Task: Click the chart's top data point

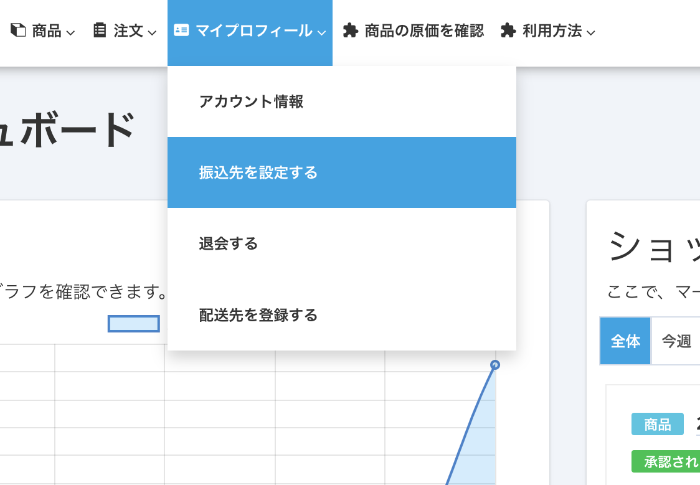Action: [494, 365]
